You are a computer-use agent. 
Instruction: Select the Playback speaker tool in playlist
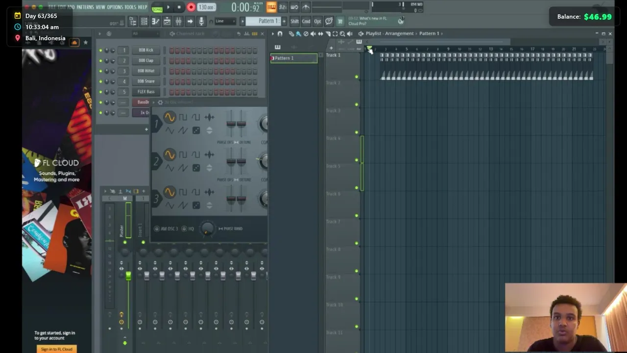(x=349, y=34)
